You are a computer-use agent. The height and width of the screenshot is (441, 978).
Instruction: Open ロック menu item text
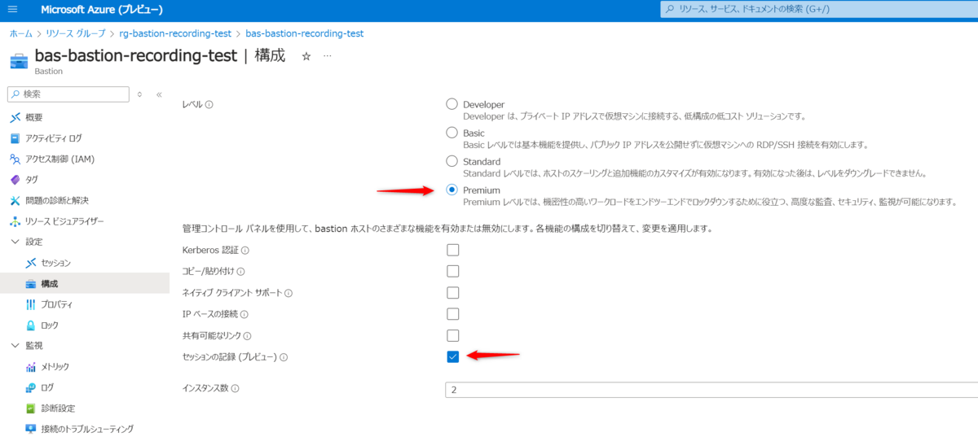[50, 325]
